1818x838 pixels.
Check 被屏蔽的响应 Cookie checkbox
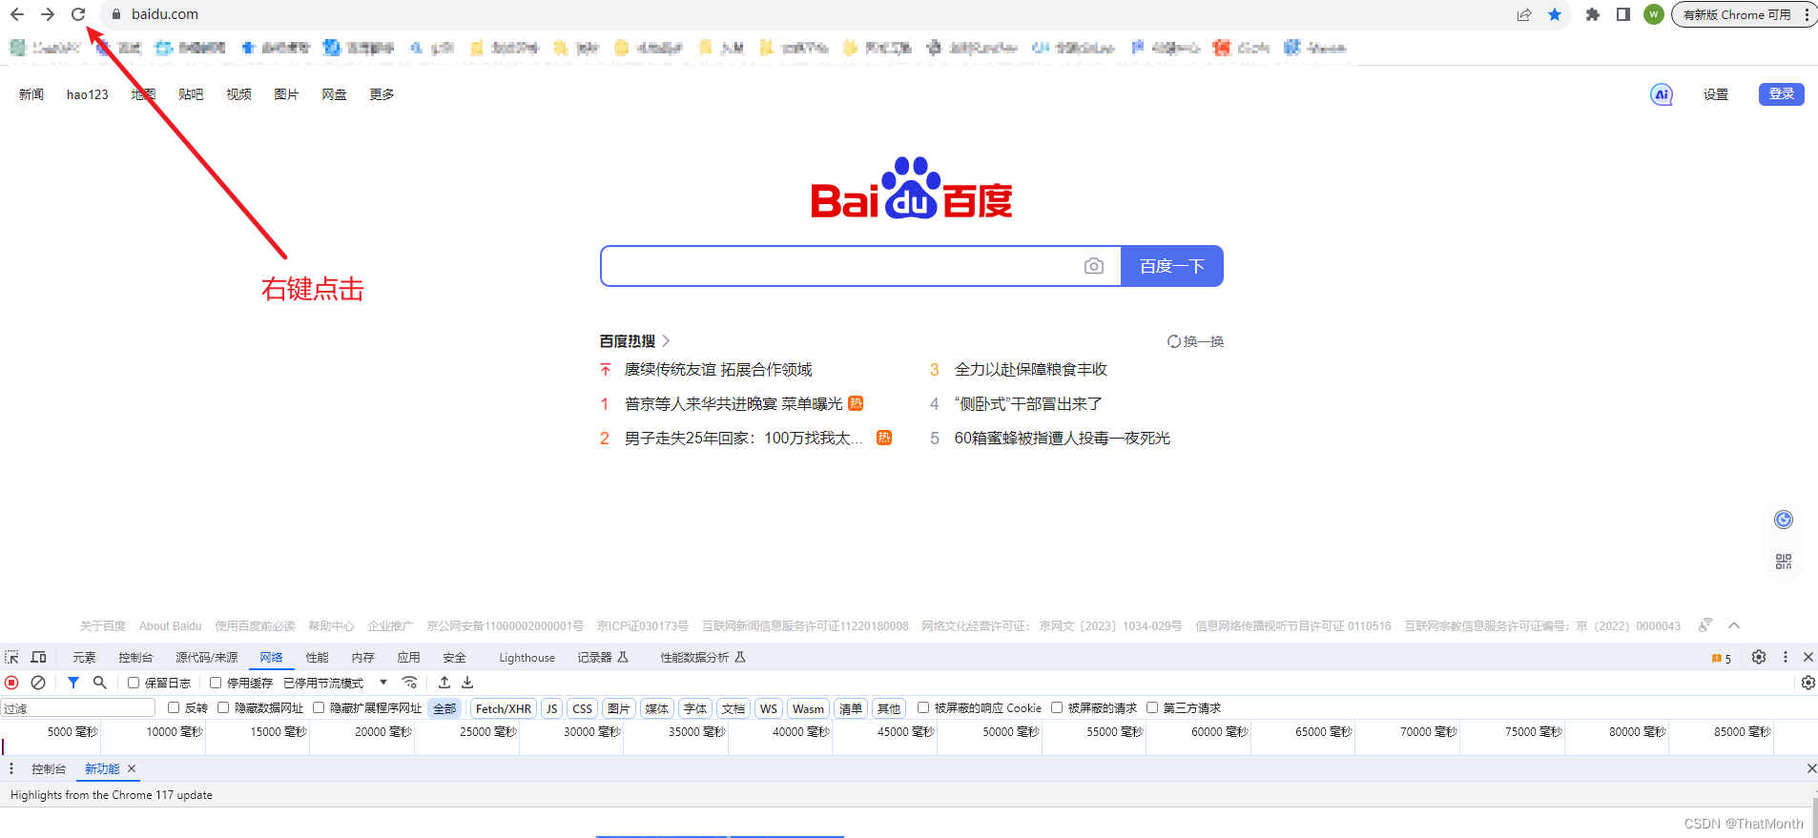(923, 707)
